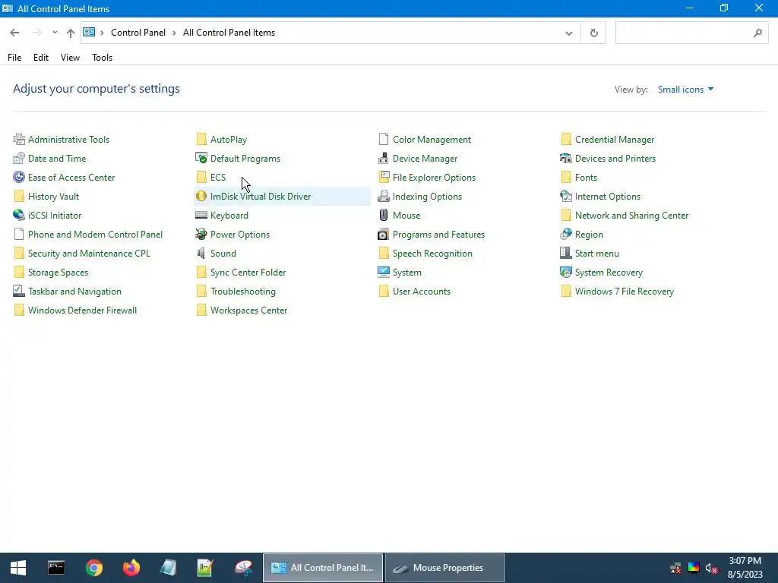This screenshot has height=583, width=778.
Task: Open the recent locations dropdown arrow
Action: click(x=55, y=33)
